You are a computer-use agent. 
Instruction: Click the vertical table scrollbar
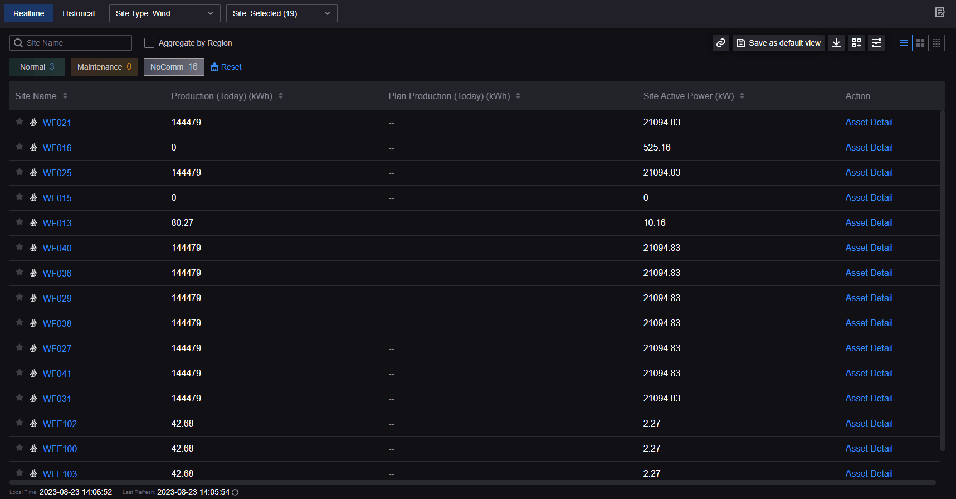point(943,280)
